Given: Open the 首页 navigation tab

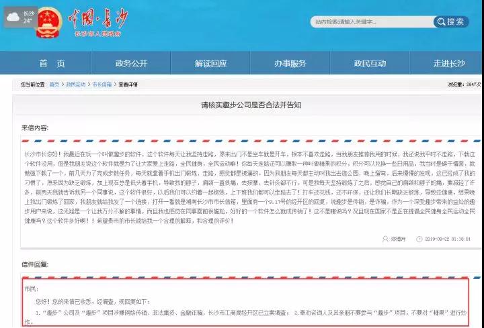Looking at the screenshot, I should point(52,64).
